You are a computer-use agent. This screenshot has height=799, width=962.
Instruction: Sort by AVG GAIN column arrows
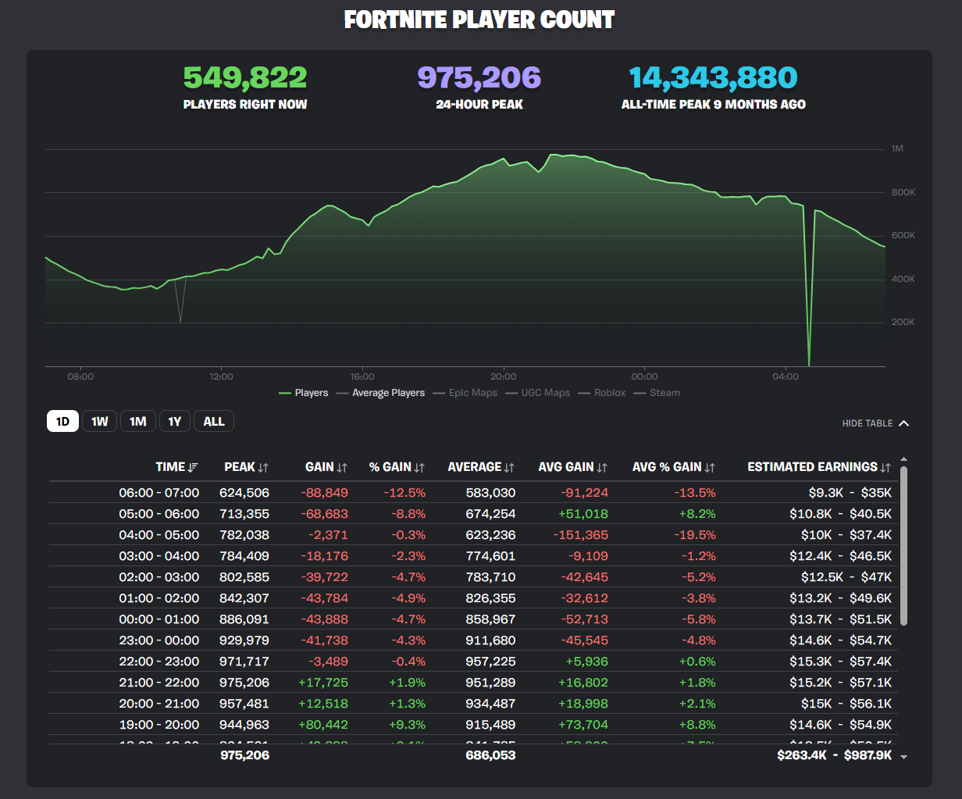click(x=602, y=467)
